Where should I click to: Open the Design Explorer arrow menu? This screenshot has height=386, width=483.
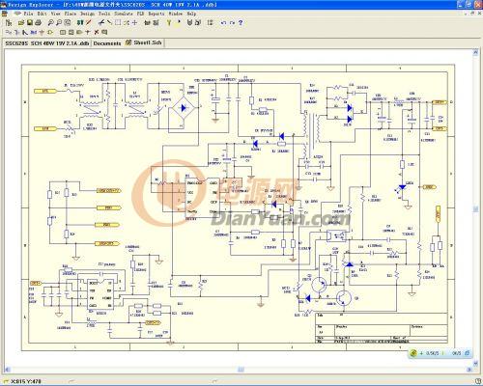click(x=16, y=14)
